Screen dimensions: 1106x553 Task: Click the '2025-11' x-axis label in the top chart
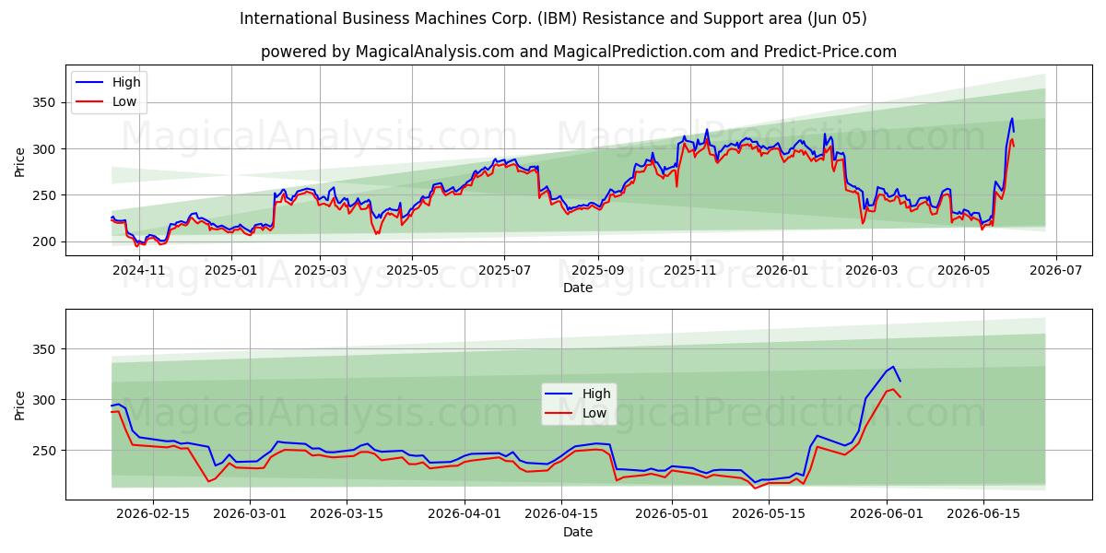pos(690,271)
